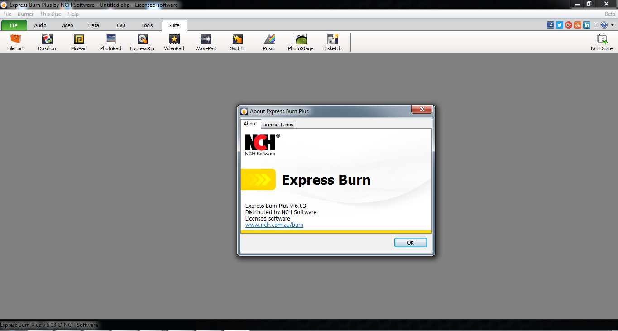Open the PhotoPad image editor

click(x=110, y=42)
